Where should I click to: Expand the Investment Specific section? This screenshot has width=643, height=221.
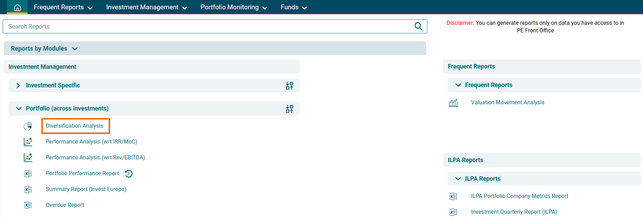(18, 86)
